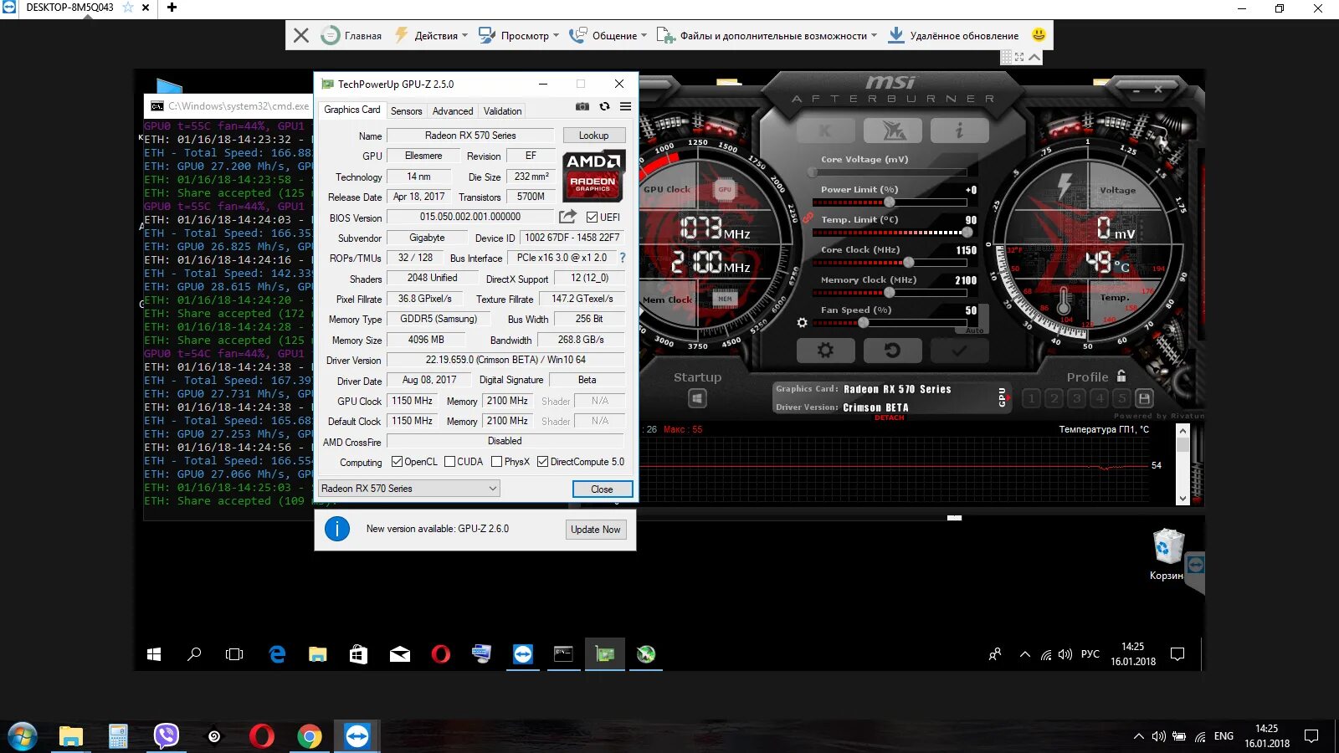Toggle the power and temp limit link
The width and height of the screenshot is (1339, 753).
[x=808, y=218]
